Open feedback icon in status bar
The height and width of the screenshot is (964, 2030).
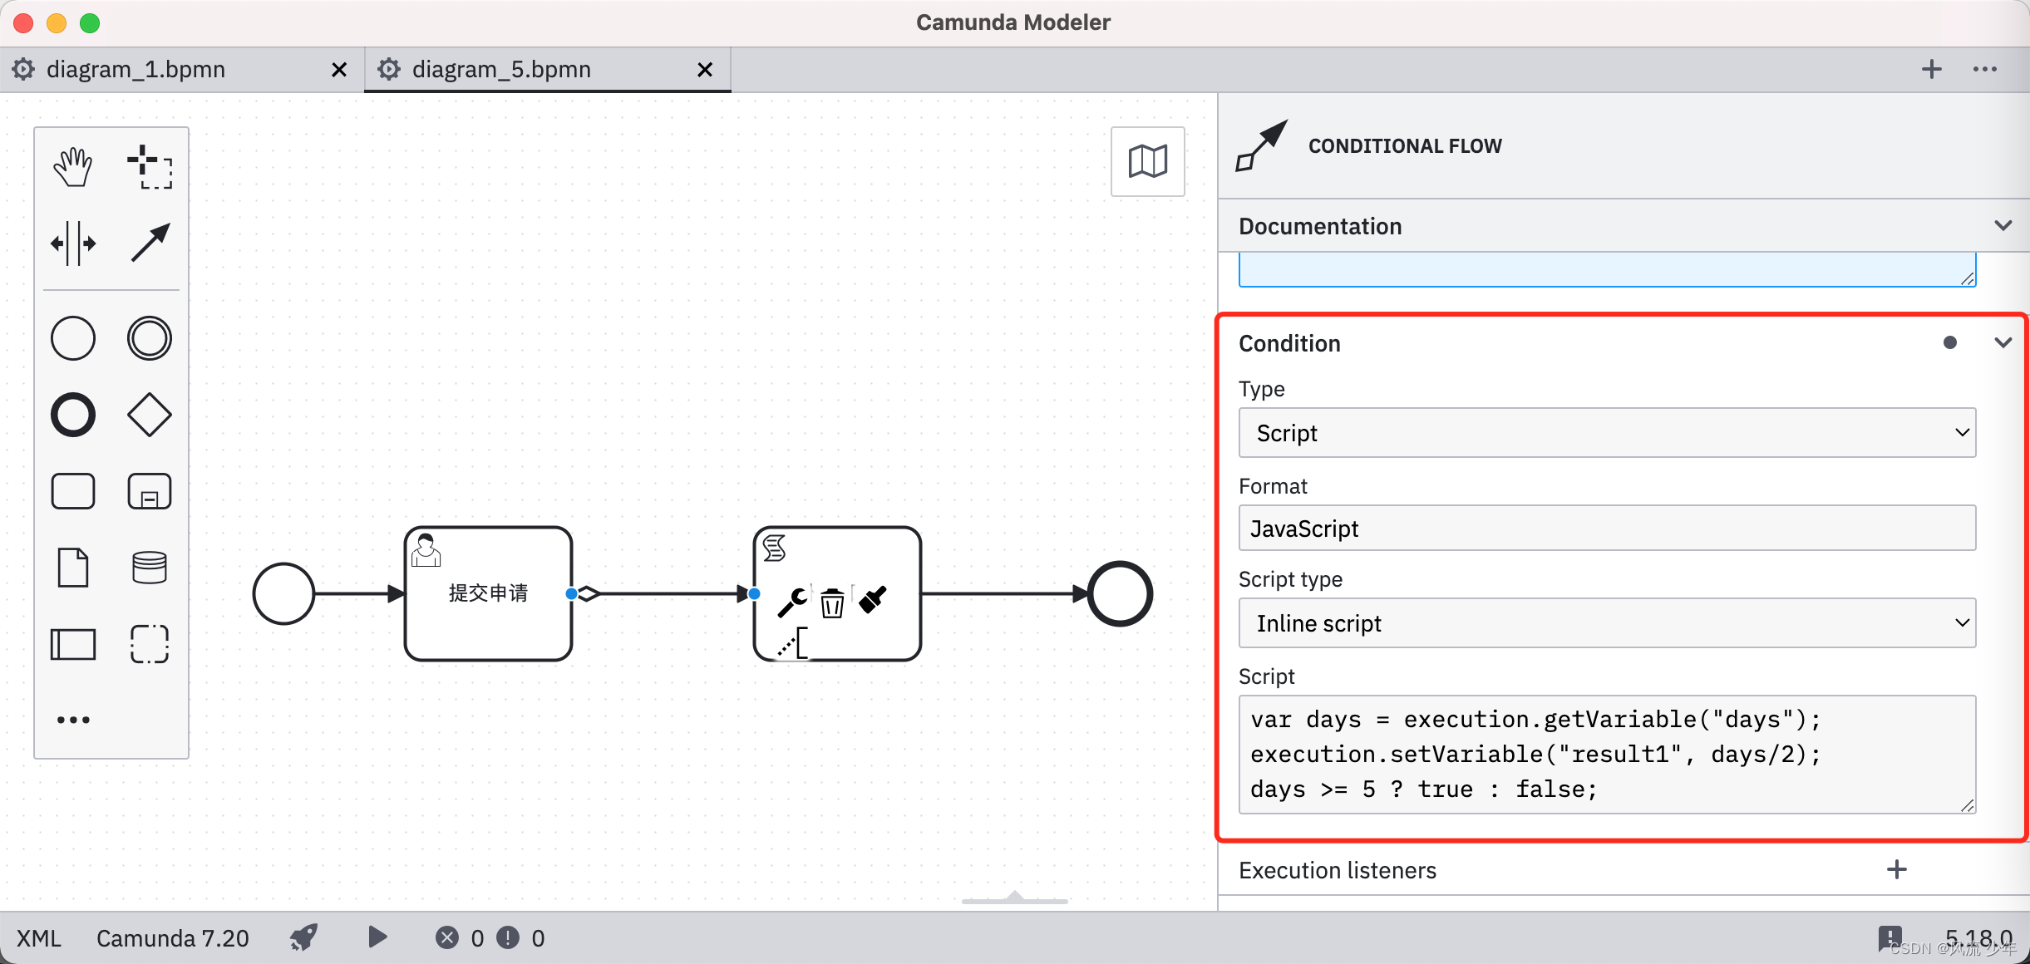coord(1890,938)
